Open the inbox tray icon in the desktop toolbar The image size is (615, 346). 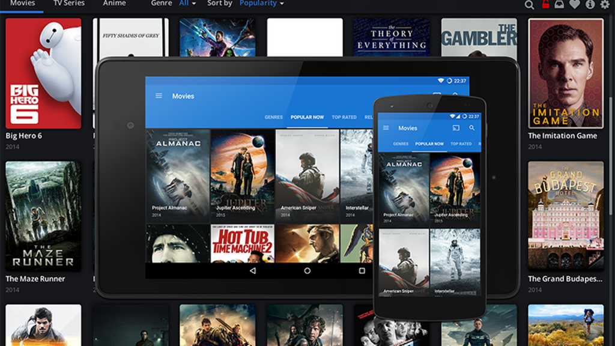click(x=559, y=4)
